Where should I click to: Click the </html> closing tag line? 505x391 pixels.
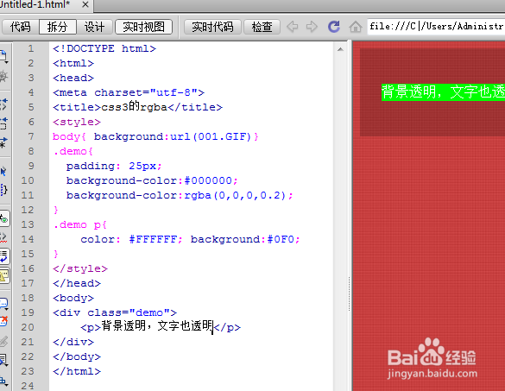77,371
